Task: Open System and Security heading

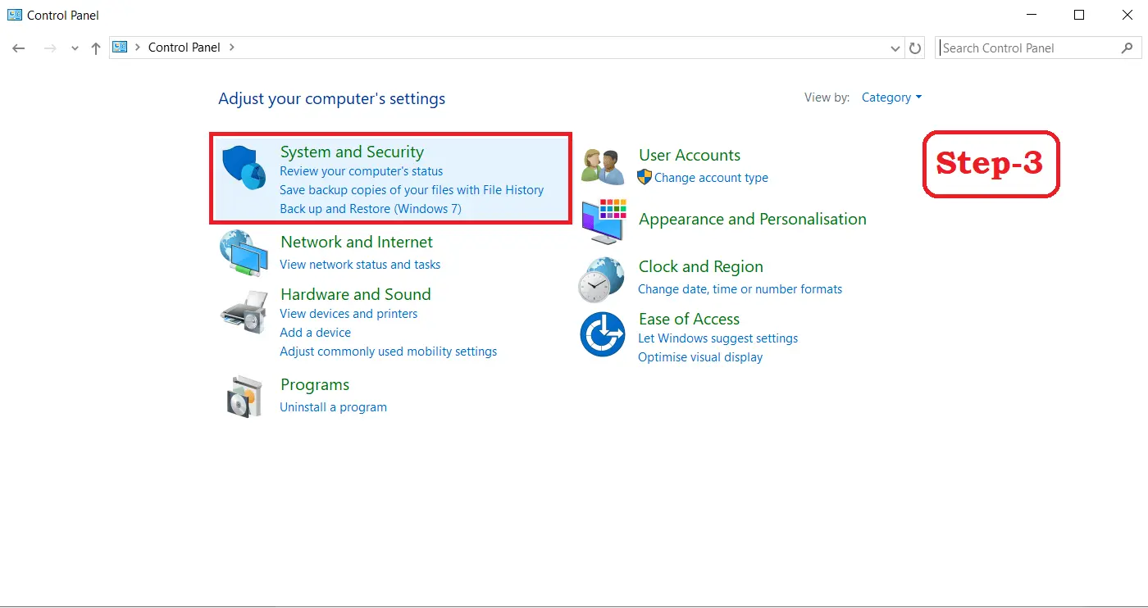Action: [x=352, y=152]
